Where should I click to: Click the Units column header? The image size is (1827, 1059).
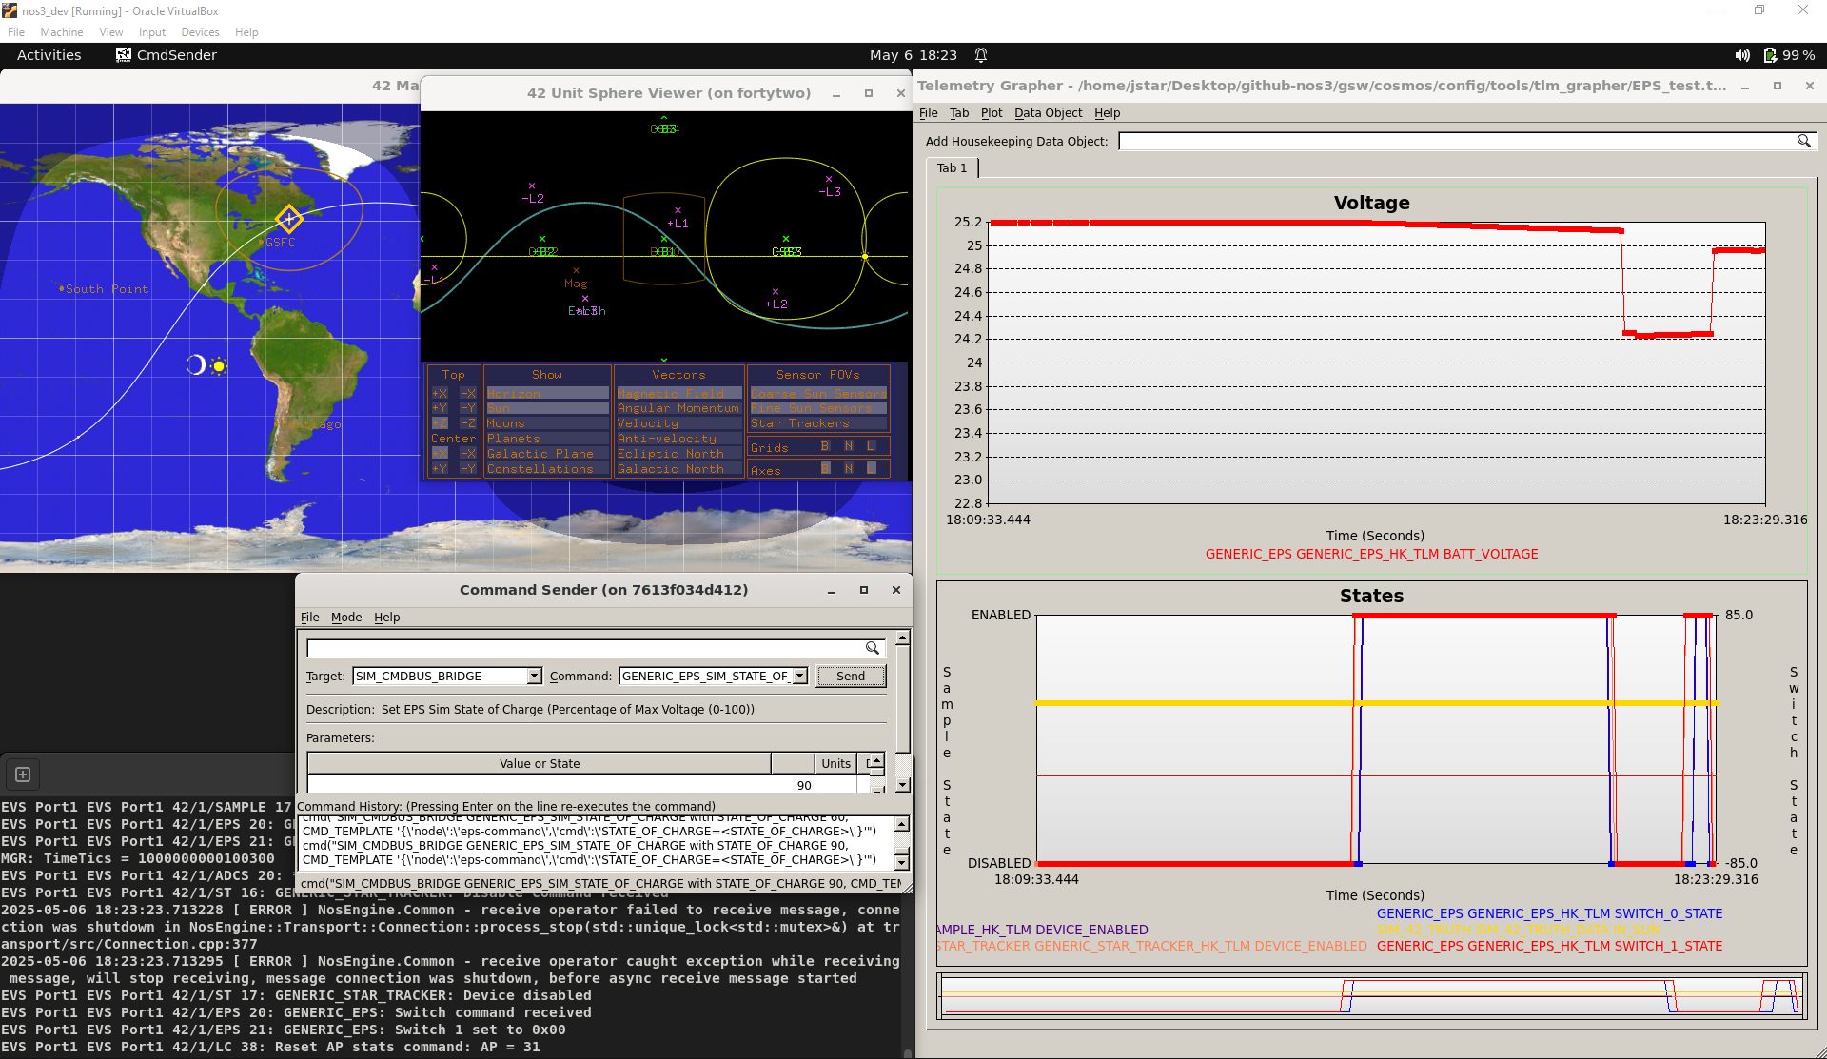pos(835,763)
